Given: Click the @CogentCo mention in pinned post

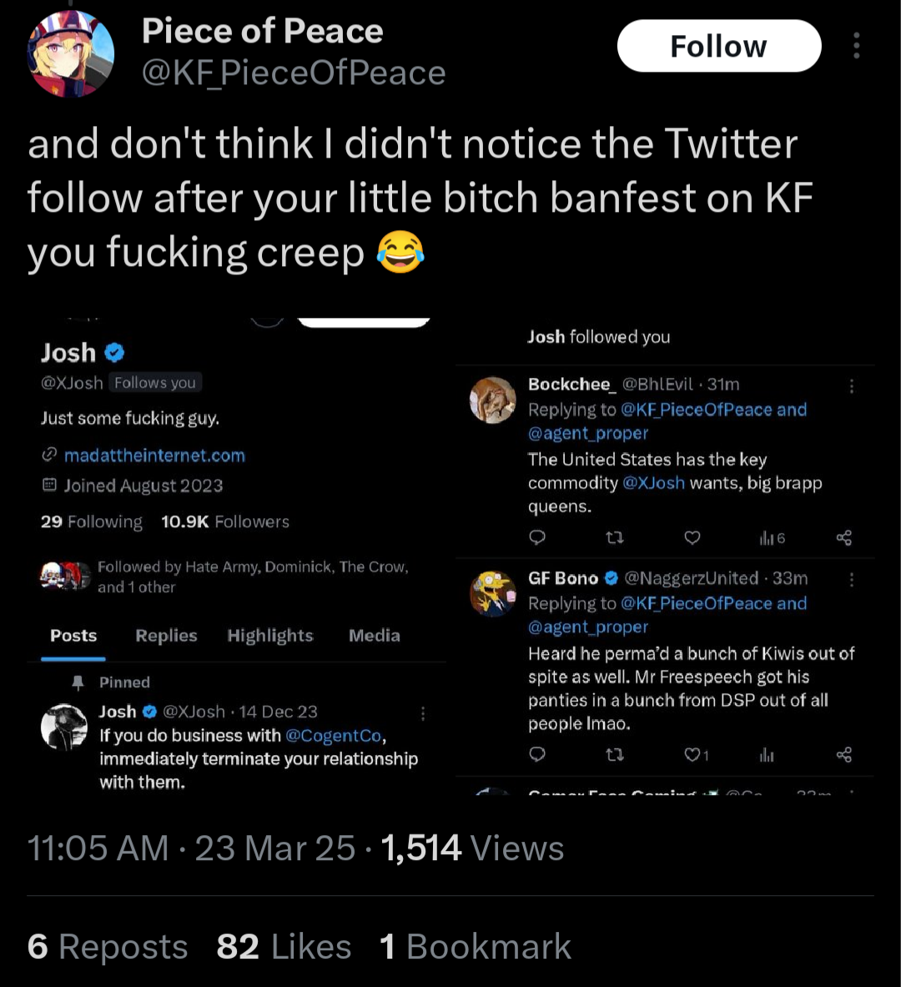Looking at the screenshot, I should point(334,735).
